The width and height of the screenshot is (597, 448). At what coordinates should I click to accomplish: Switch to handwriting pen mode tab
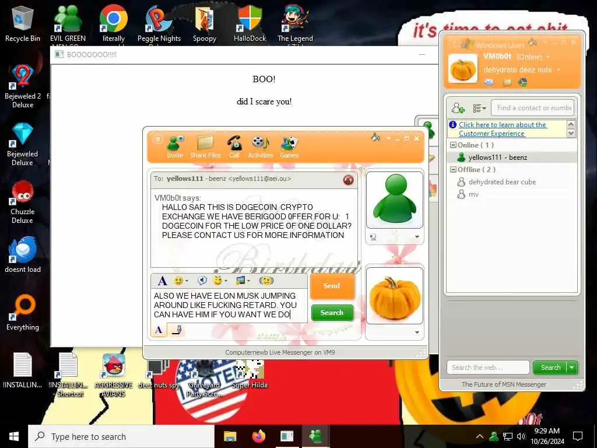coord(176,330)
